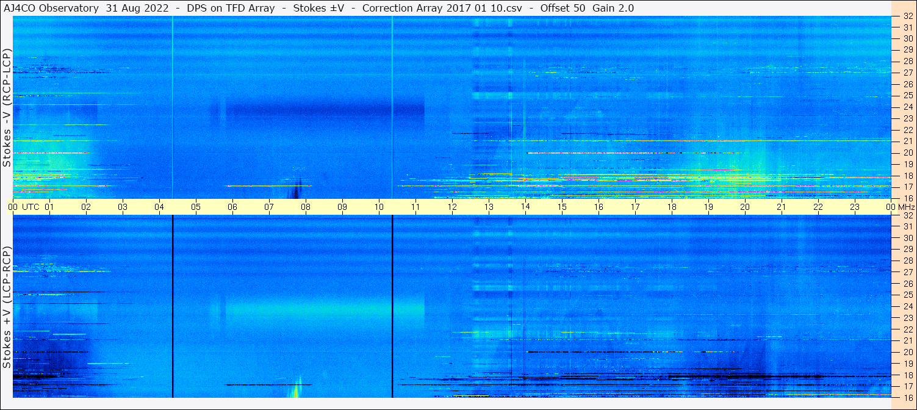Click the 06 hour time label
Screen dimensions: 917x410
tap(232, 207)
